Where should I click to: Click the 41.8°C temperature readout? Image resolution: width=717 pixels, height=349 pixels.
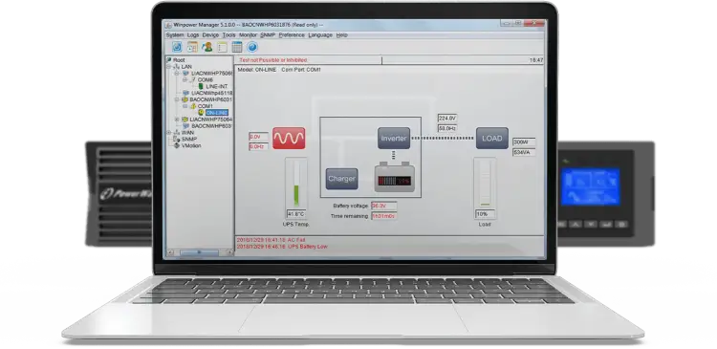pos(295,214)
